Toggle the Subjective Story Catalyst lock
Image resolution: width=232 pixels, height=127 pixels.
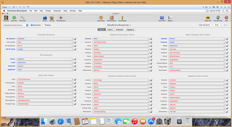point(227,105)
